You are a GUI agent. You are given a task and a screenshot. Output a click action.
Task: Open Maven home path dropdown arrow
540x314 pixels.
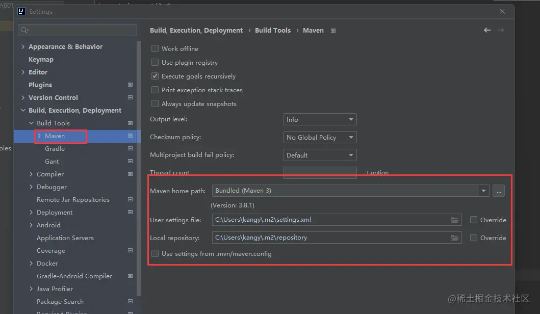(483, 191)
